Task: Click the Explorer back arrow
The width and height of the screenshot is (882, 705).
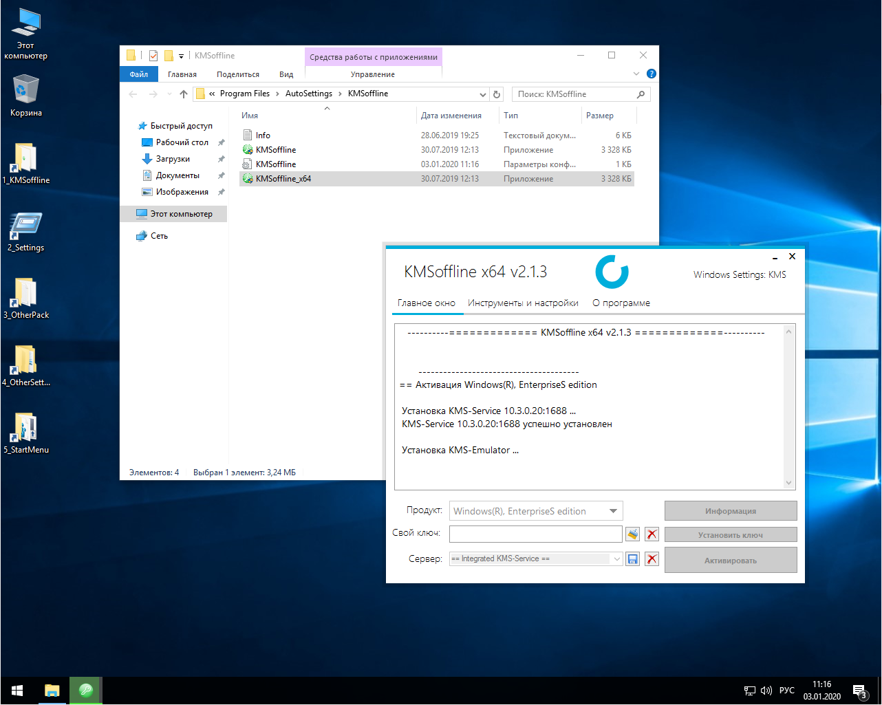Action: point(133,94)
